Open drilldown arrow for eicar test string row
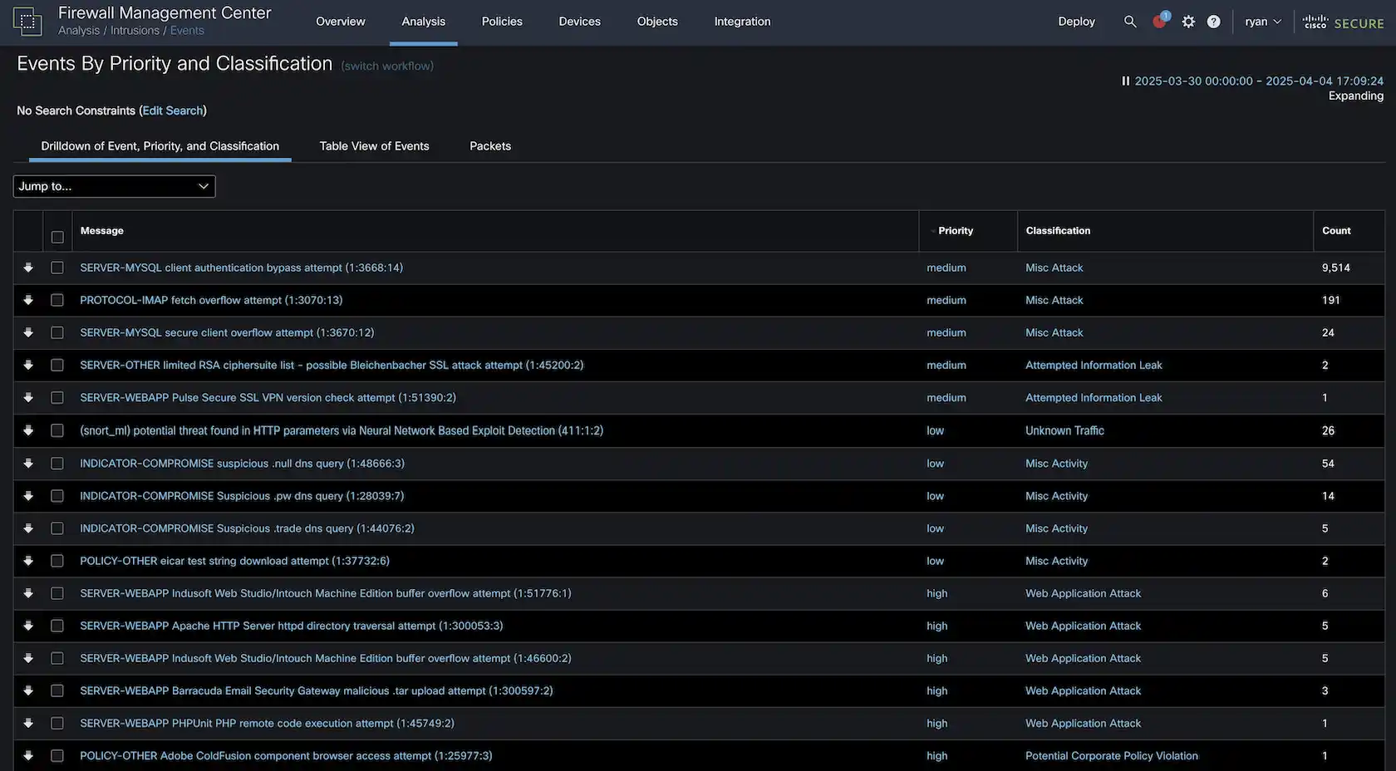 pyautogui.click(x=27, y=561)
